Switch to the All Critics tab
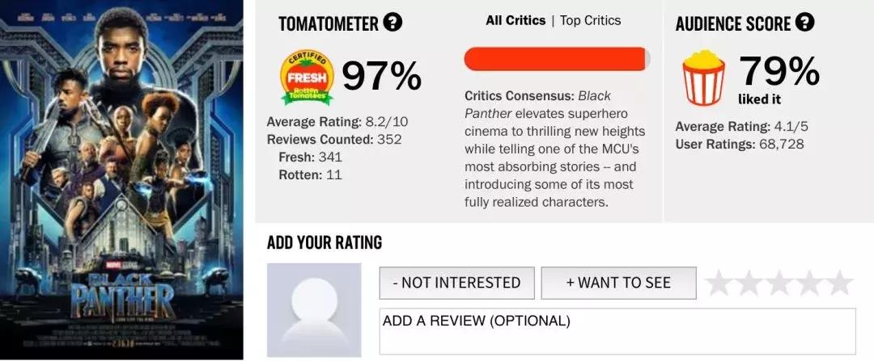Screen dimensions: 874x361 click(x=515, y=21)
